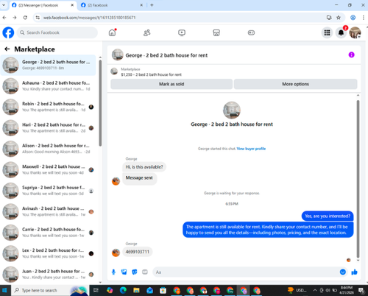Screen dimensions: 368x296
Task: Click the large George listing photo in chat
Action: point(232,110)
